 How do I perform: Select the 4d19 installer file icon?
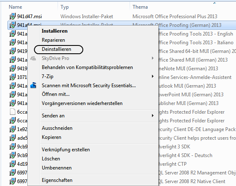click(x=12, y=164)
